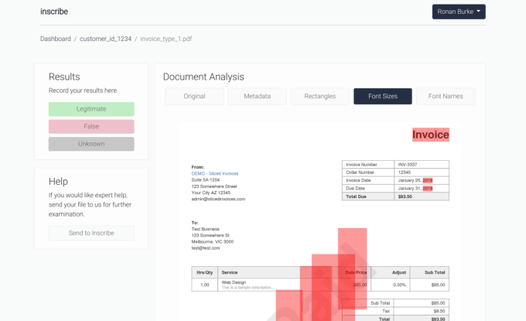Image resolution: width=526 pixels, height=321 pixels.
Task: Switch to the Original tab
Action: click(194, 96)
